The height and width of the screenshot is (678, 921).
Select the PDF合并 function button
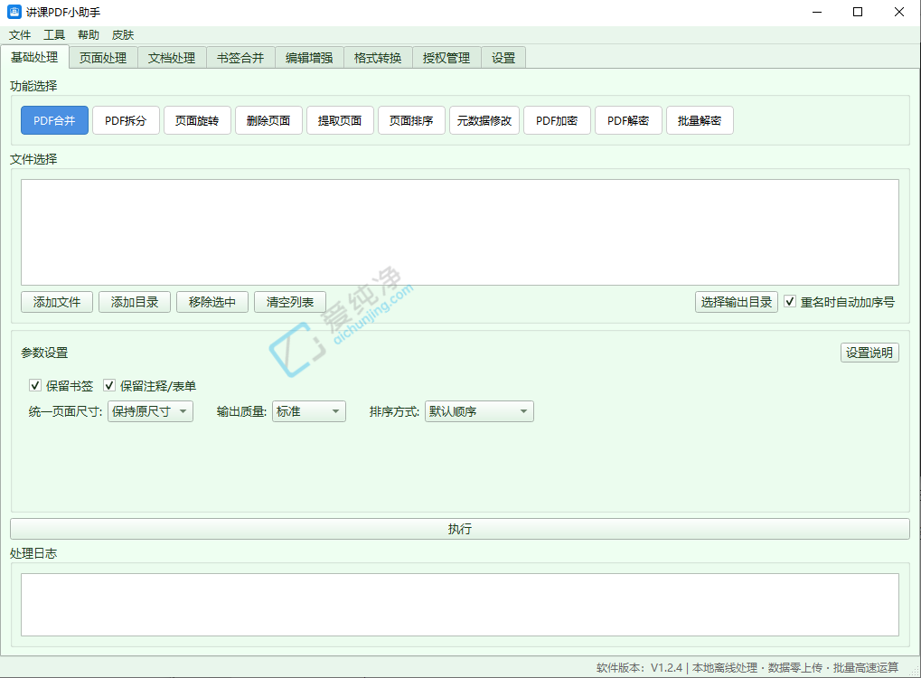[54, 120]
